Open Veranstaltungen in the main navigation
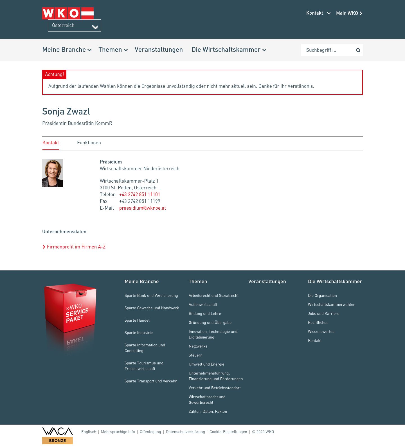This screenshot has height=446, width=405. click(x=159, y=50)
